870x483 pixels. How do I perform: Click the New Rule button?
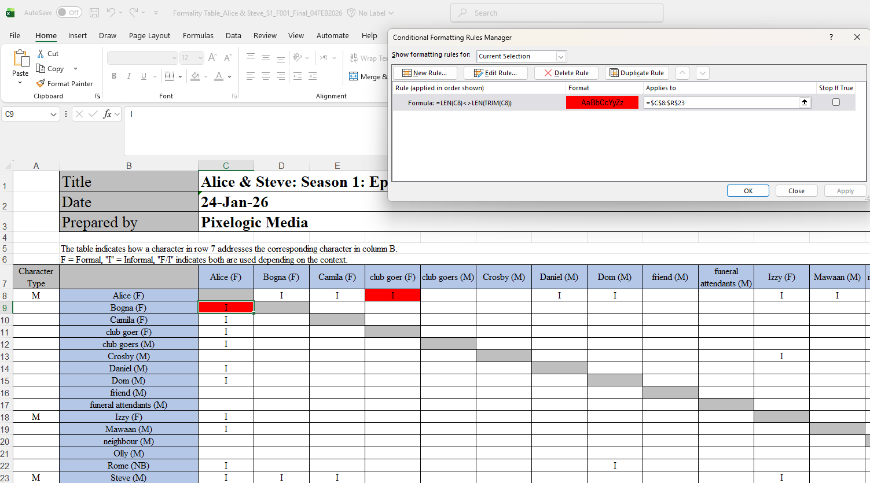(x=425, y=73)
